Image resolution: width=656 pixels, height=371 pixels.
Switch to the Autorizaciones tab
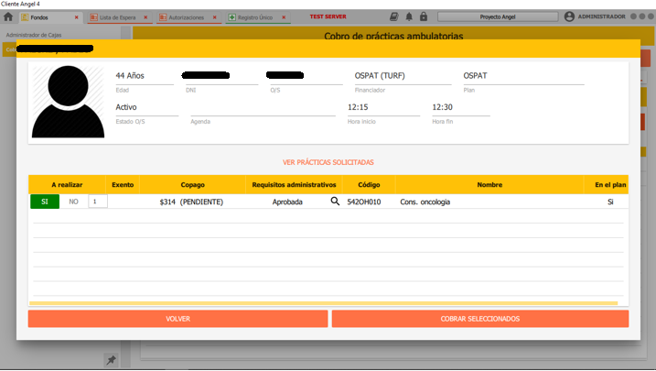click(187, 17)
